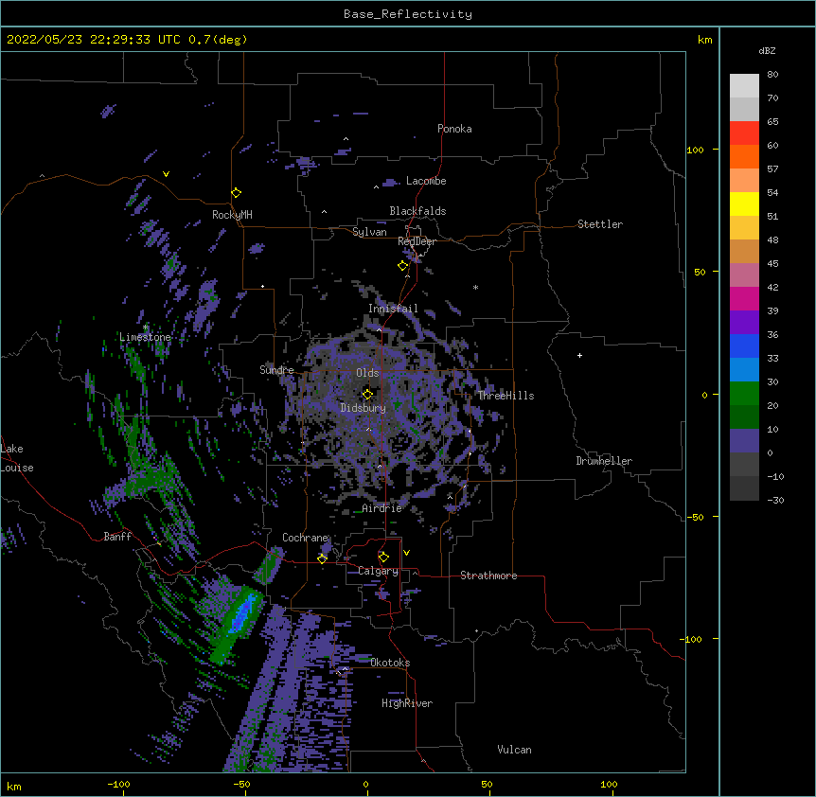
Task: Click the purple swatch between 10 and 0
Action: tap(744, 441)
